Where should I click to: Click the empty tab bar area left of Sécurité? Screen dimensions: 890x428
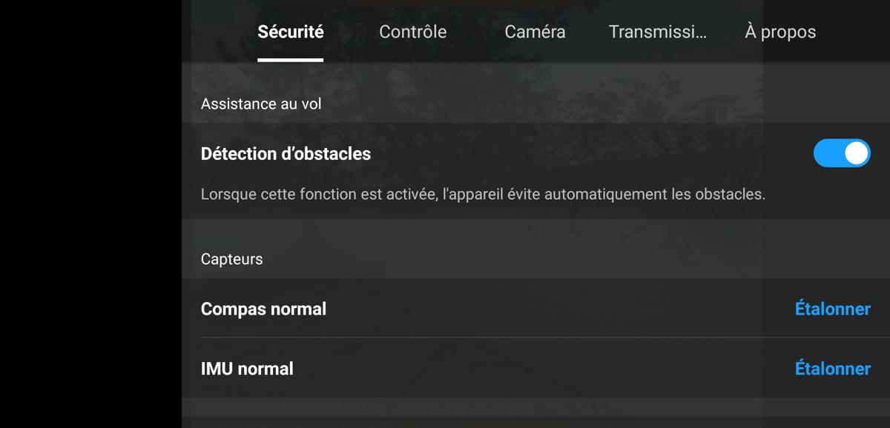(x=220, y=32)
